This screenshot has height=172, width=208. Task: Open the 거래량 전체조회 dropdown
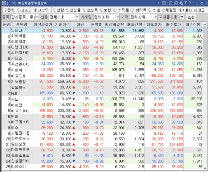tap(118, 17)
